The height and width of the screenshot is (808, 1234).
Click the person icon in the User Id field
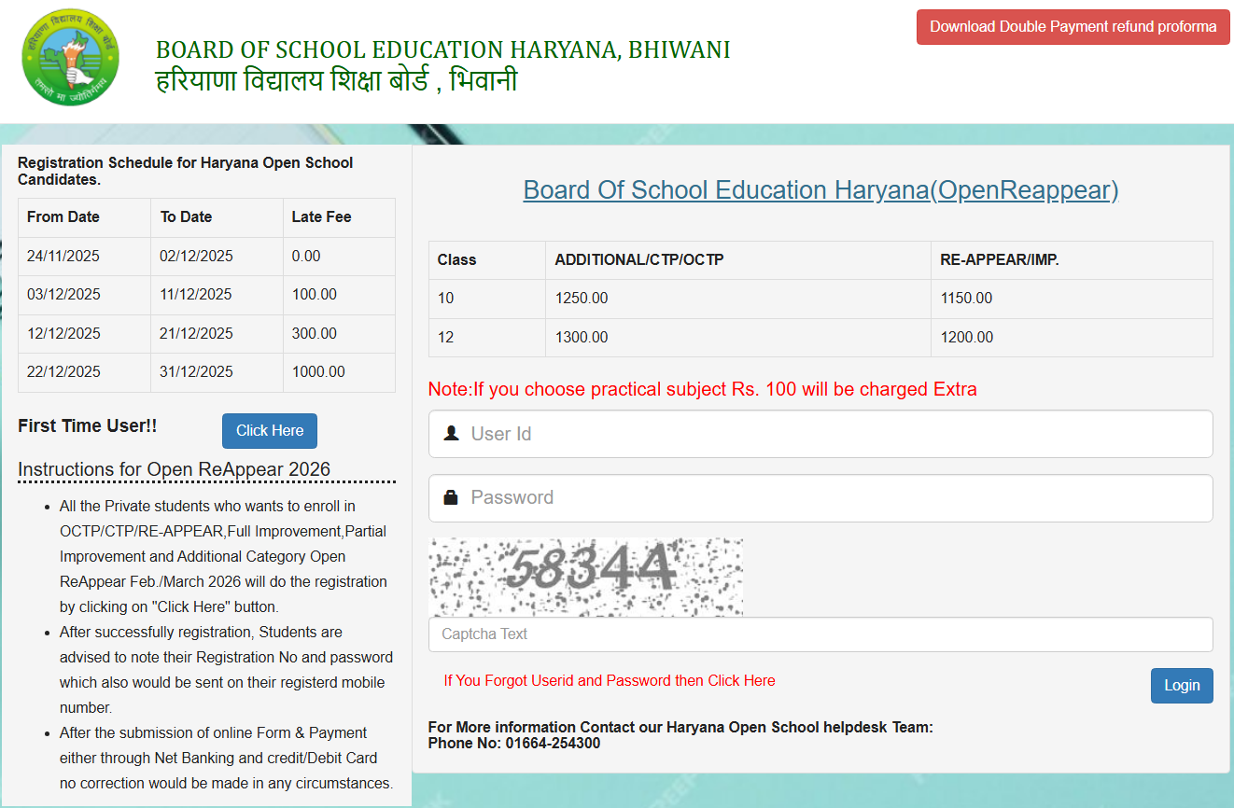tap(451, 434)
